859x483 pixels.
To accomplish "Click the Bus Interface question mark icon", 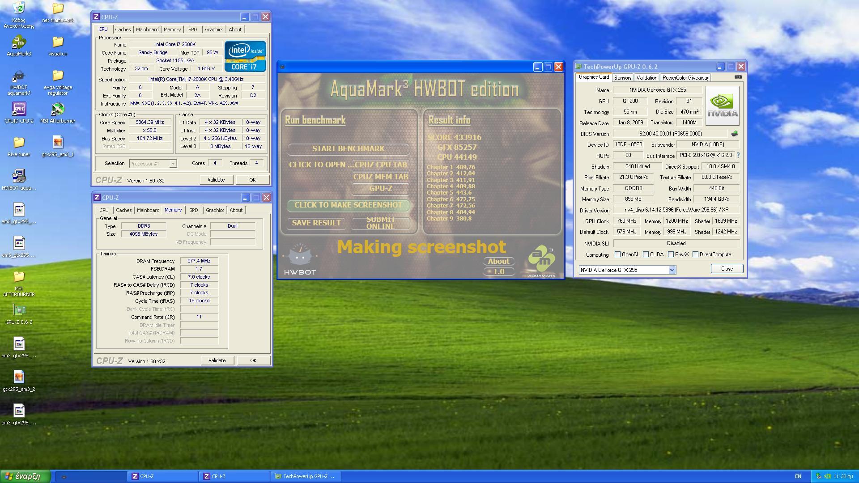I will pyautogui.click(x=738, y=155).
